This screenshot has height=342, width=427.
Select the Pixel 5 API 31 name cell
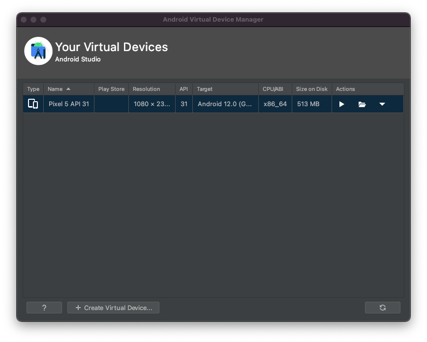click(x=69, y=104)
